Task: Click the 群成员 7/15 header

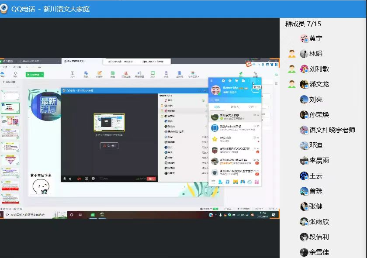Action: 303,24
